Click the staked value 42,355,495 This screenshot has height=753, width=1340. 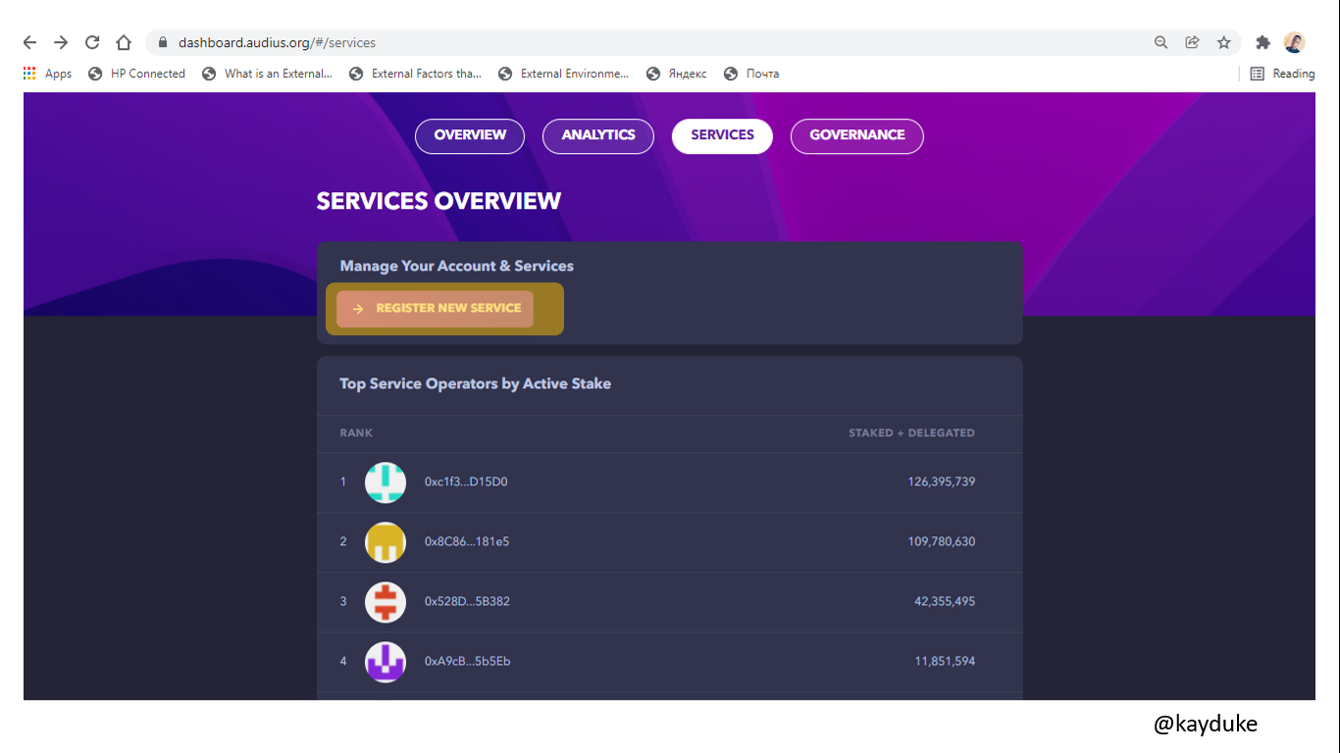pos(945,601)
